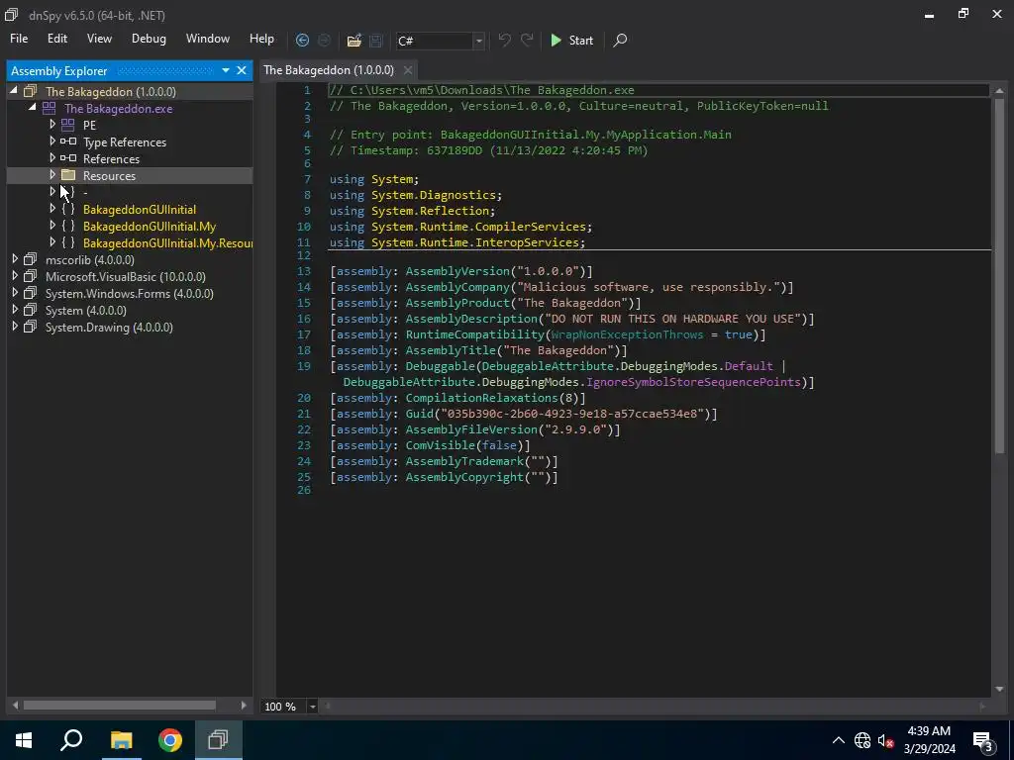Click the Microsoft.VisualBasic assembly icon
Viewport: 1014px width, 760px height.
coord(30,276)
